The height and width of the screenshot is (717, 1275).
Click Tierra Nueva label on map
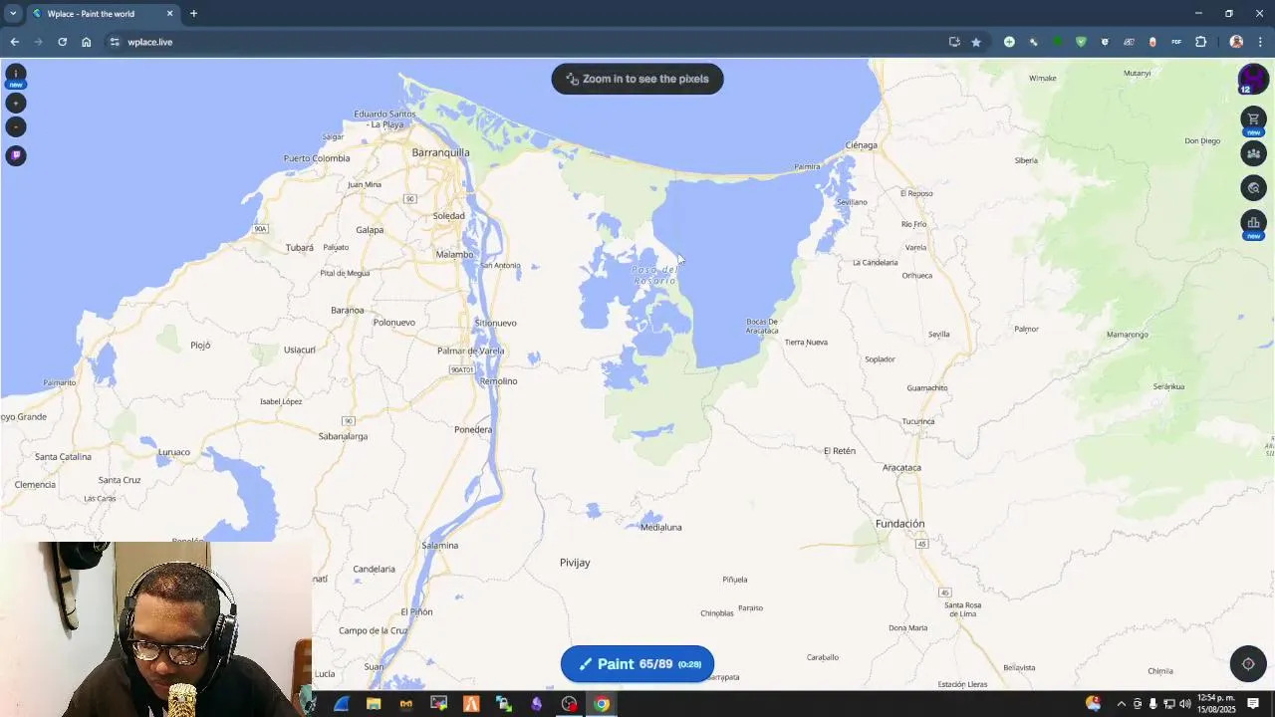click(x=806, y=343)
